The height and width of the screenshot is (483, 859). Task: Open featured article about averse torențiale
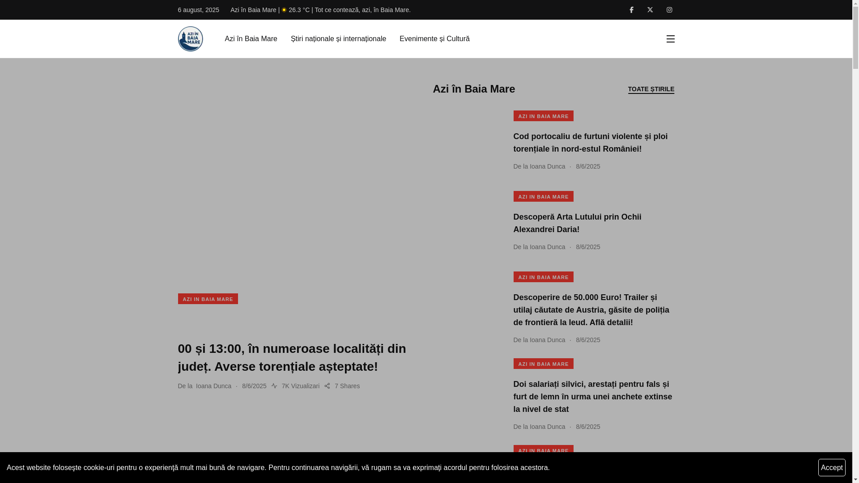pyautogui.click(x=292, y=357)
